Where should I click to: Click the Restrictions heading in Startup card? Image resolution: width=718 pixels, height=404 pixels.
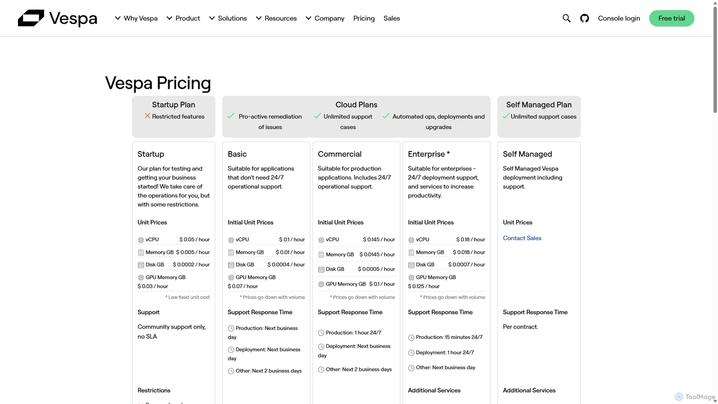(154, 391)
